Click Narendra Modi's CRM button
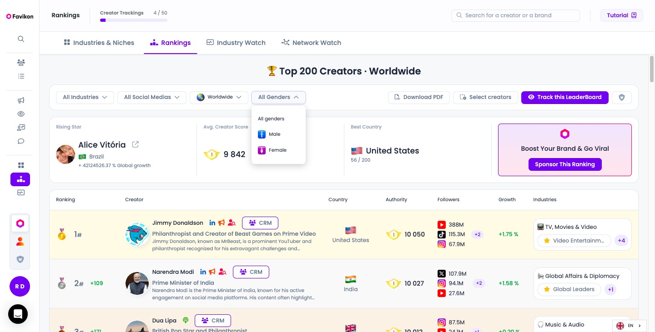This screenshot has height=332, width=655. pos(251,272)
